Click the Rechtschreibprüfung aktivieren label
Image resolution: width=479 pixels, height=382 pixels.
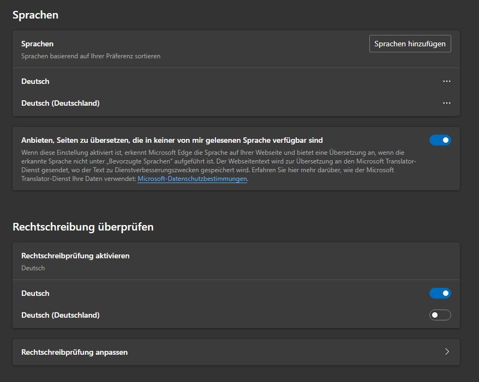point(75,255)
